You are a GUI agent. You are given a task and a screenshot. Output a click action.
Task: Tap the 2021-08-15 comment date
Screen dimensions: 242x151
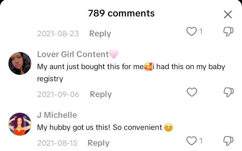pyautogui.click(x=57, y=143)
